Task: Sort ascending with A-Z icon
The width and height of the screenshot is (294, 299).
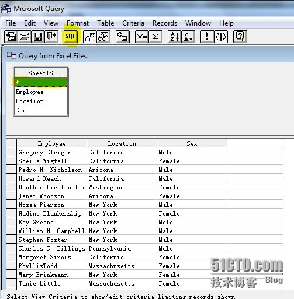Action: click(175, 37)
